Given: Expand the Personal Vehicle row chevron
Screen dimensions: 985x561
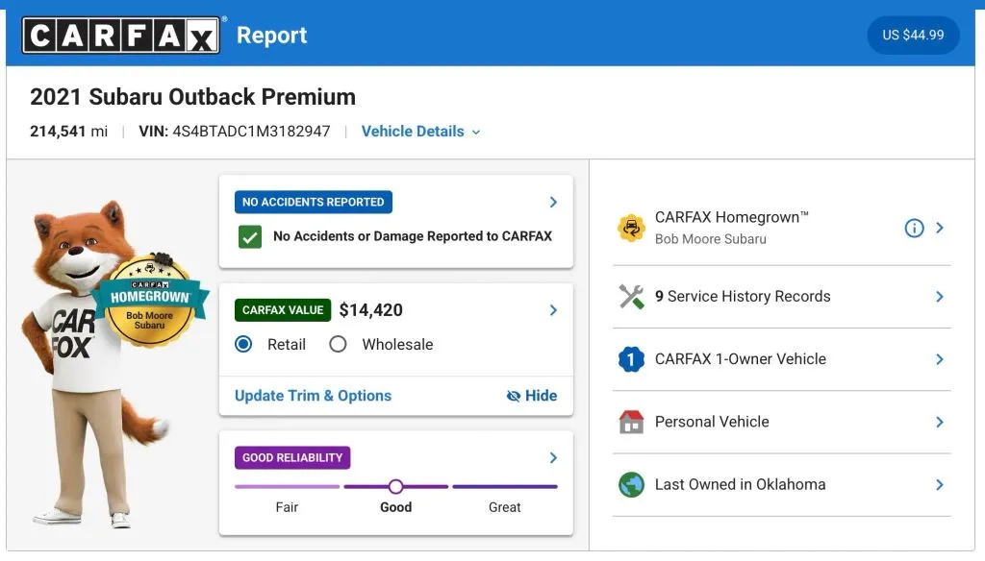Looking at the screenshot, I should point(940,423).
